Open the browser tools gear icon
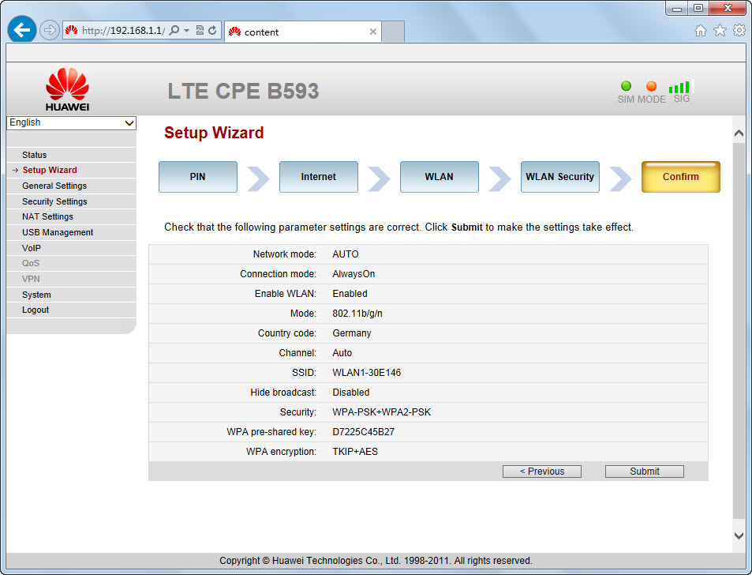This screenshot has width=752, height=575. tap(739, 31)
